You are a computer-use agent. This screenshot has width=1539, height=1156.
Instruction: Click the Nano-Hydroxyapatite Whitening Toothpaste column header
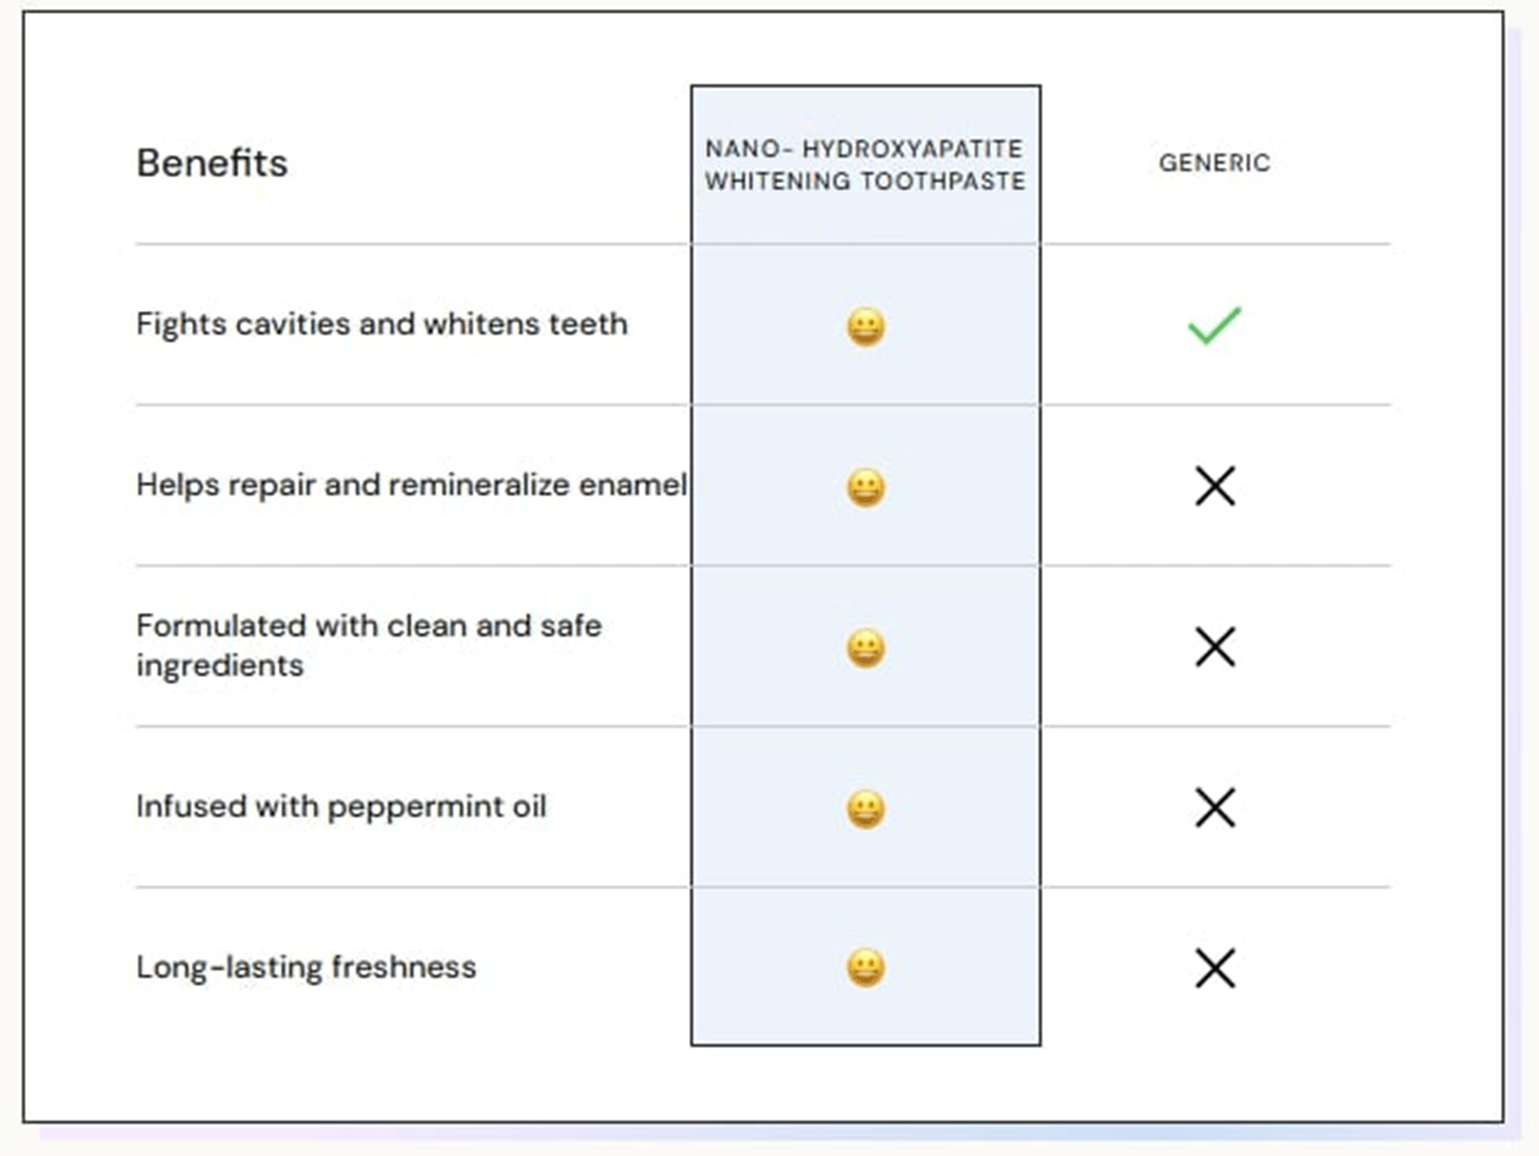pyautogui.click(x=865, y=164)
